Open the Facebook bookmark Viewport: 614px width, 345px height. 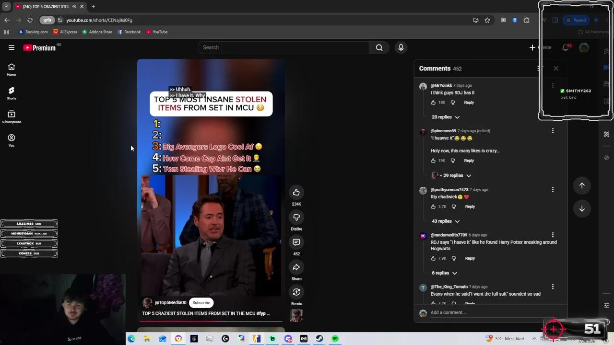point(129,32)
